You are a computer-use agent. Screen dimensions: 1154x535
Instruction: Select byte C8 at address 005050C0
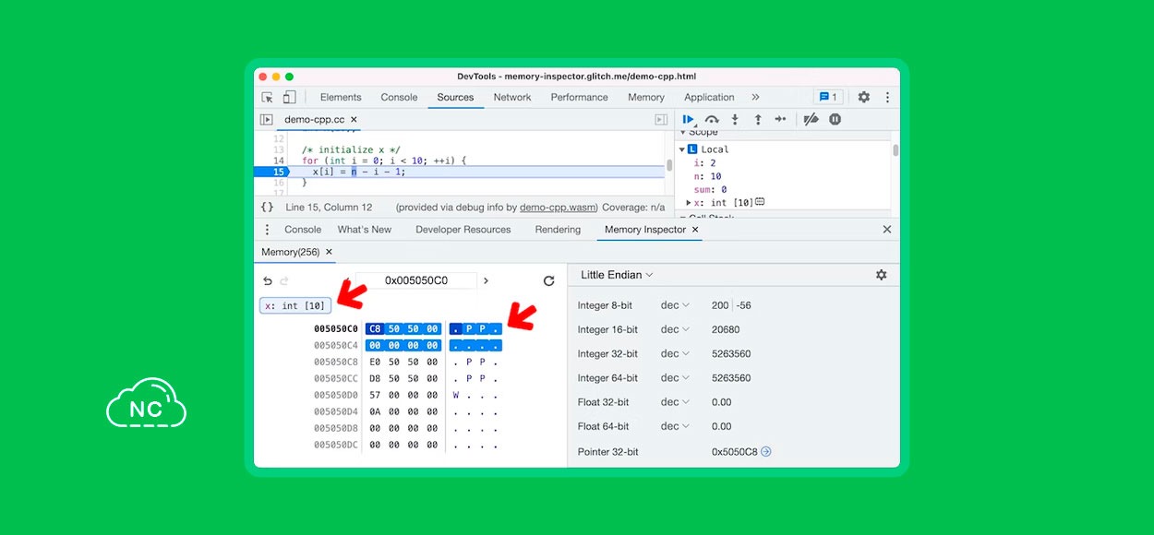click(x=374, y=328)
